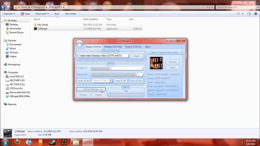
Task: Click the Load ID Set button
Action: [x=121, y=81]
